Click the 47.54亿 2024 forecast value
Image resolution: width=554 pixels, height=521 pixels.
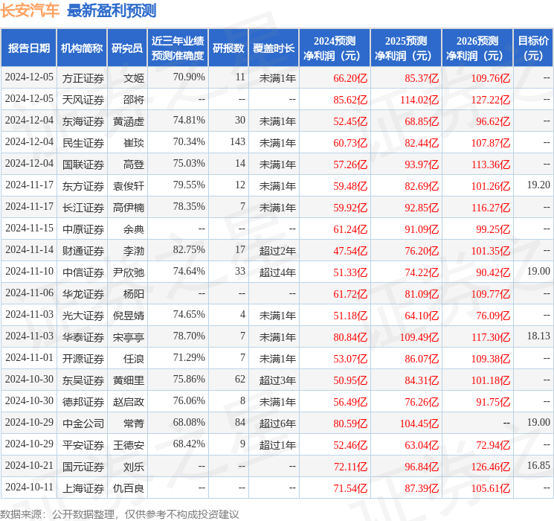350,251
